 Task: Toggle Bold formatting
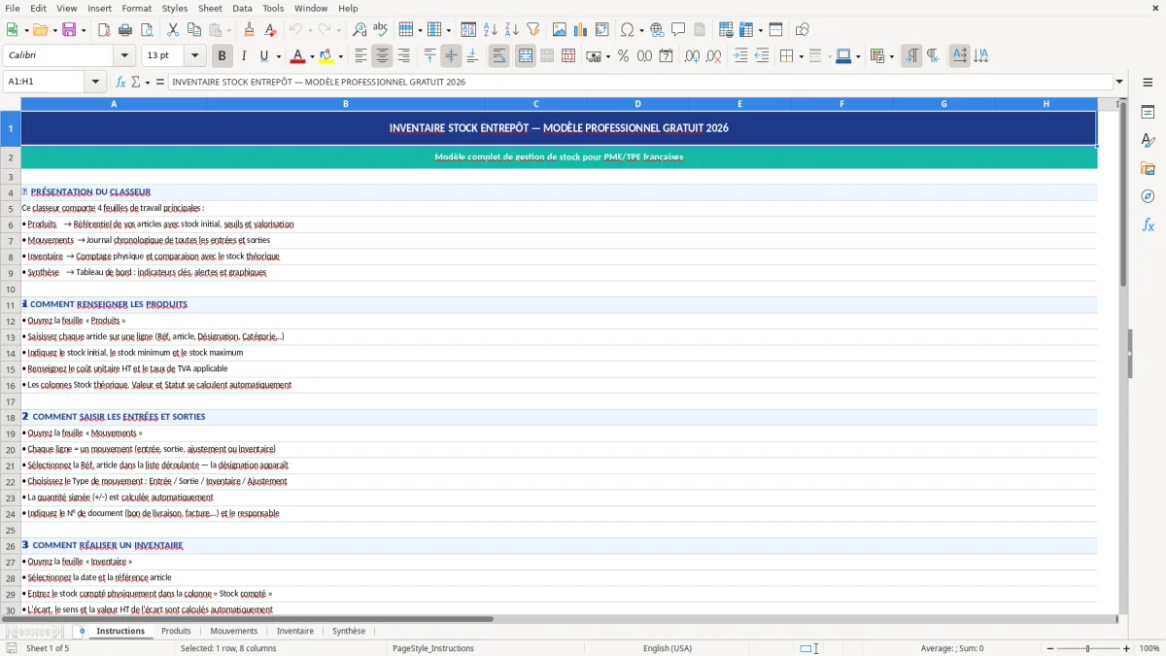[223, 56]
